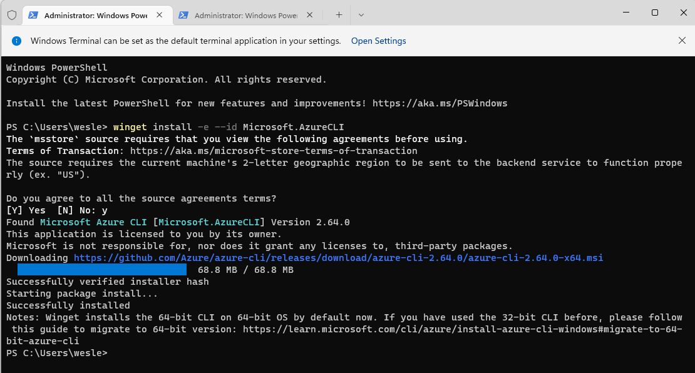Dismiss the default terminal notification bar
The image size is (695, 373).
pyautogui.click(x=682, y=41)
